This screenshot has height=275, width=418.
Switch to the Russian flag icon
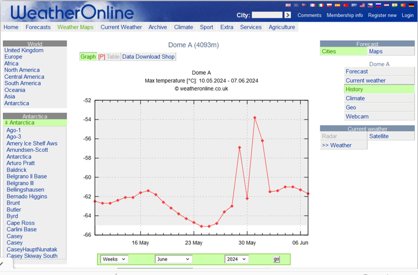pyautogui.click(x=378, y=5)
